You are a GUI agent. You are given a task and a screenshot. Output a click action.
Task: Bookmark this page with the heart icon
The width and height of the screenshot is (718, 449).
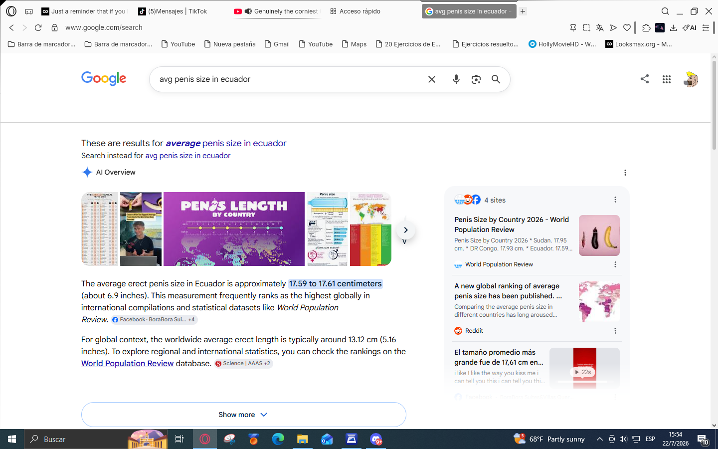tap(627, 27)
